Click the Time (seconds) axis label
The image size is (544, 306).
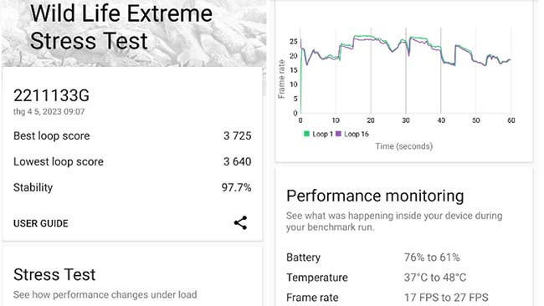click(x=404, y=146)
